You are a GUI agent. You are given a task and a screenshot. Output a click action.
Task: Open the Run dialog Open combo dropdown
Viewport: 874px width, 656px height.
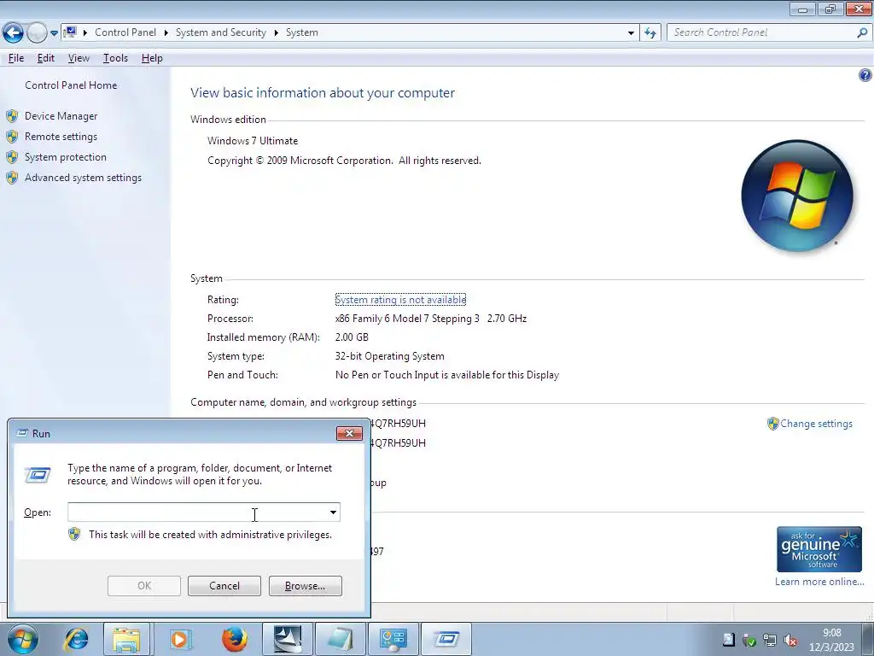tap(333, 512)
